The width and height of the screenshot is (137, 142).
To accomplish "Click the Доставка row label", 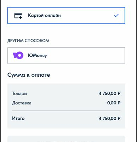I will pos(22,103).
